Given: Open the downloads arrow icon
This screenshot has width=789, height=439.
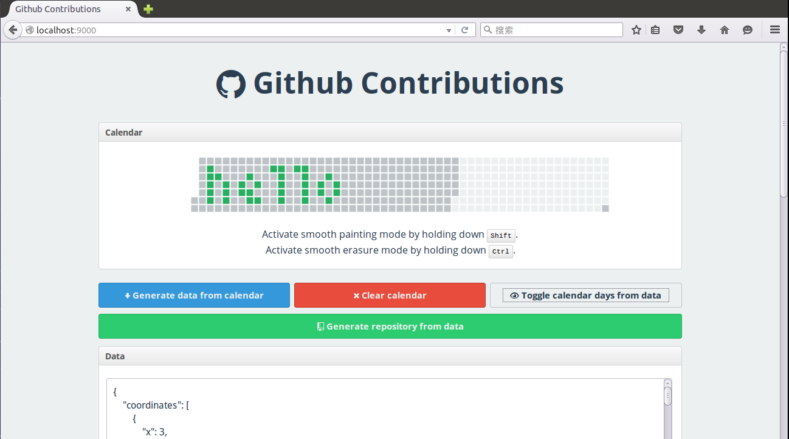Looking at the screenshot, I should click(701, 30).
